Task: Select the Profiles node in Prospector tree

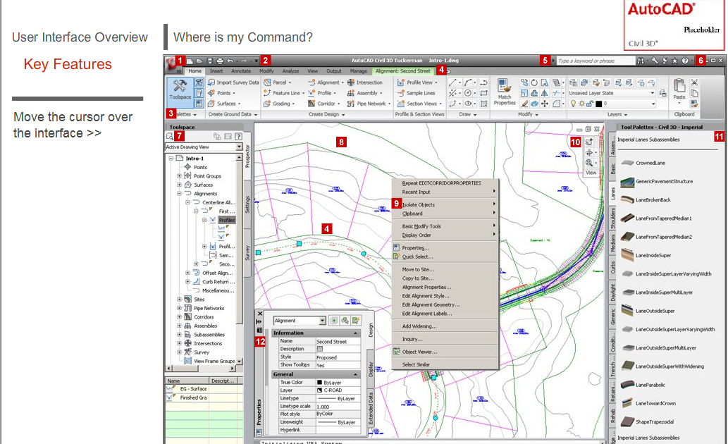Action: [226, 220]
